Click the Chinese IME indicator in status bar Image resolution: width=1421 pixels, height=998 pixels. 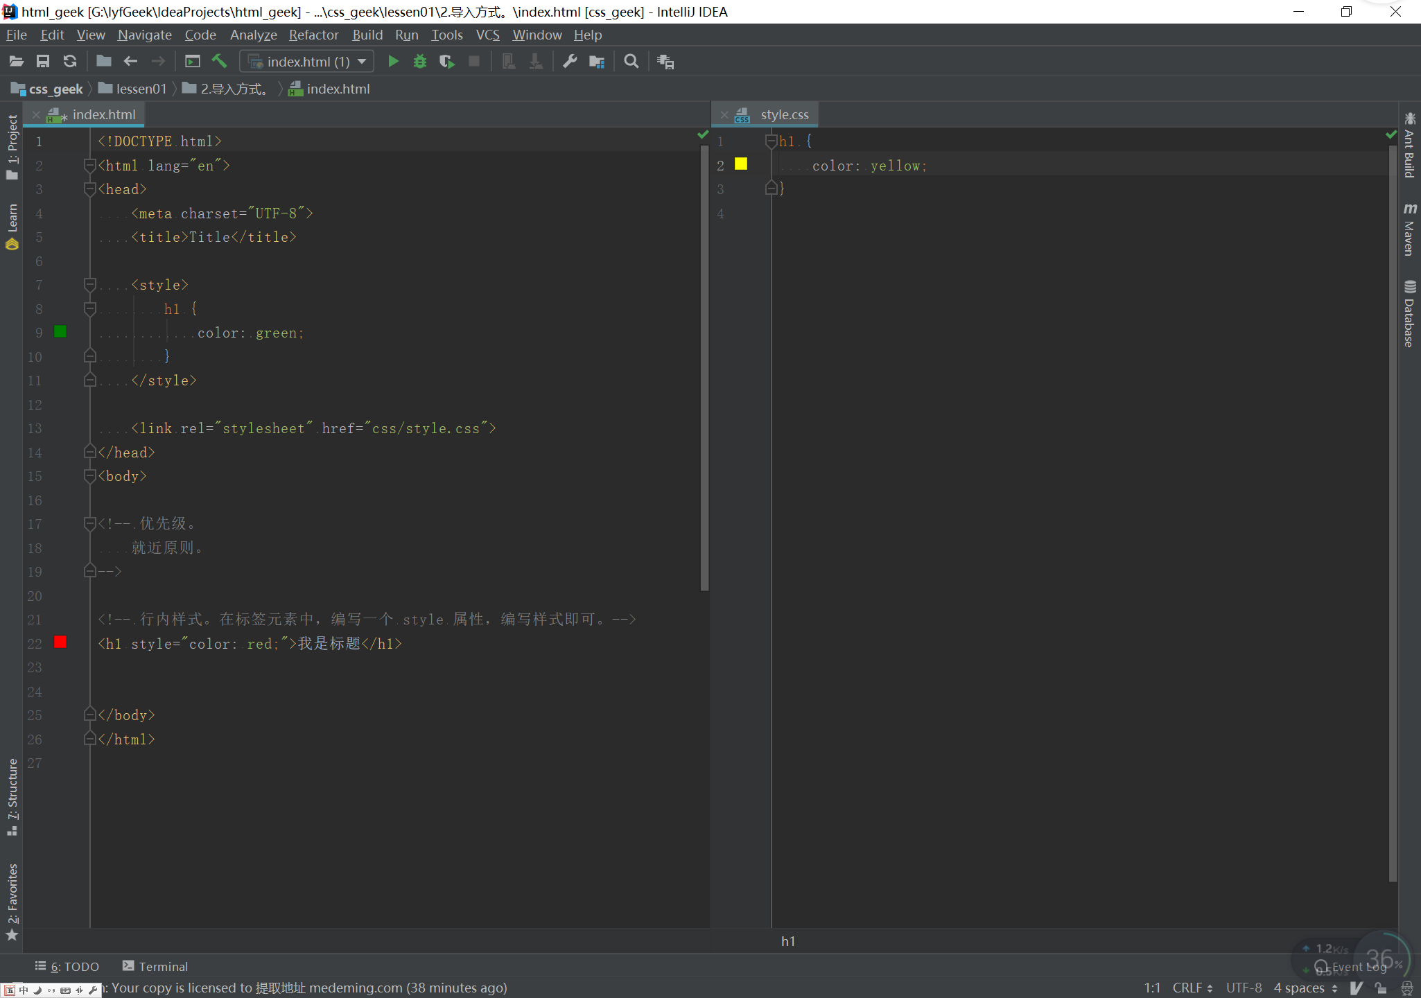coord(24,990)
